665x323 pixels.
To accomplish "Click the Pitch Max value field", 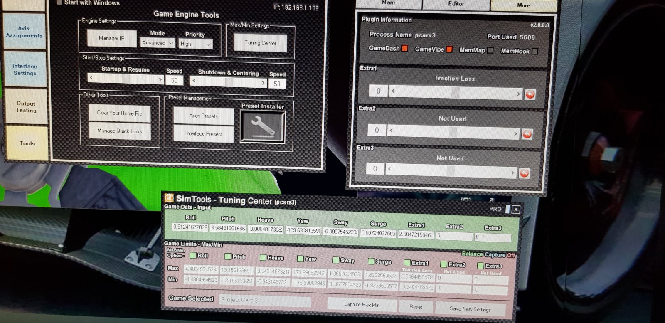I will (x=236, y=270).
